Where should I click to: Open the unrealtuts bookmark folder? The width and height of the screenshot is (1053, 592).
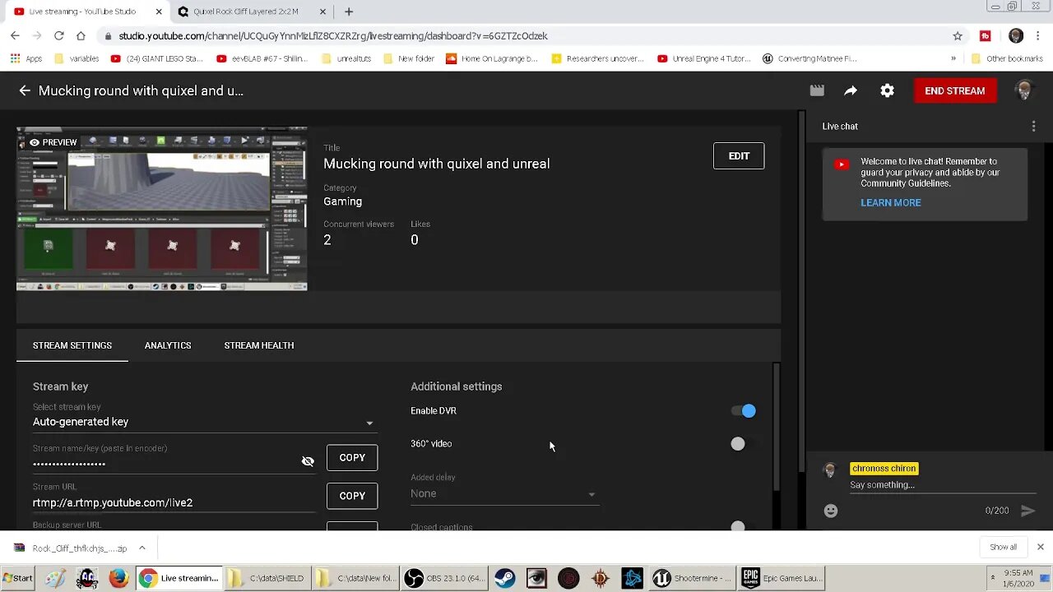346,58
